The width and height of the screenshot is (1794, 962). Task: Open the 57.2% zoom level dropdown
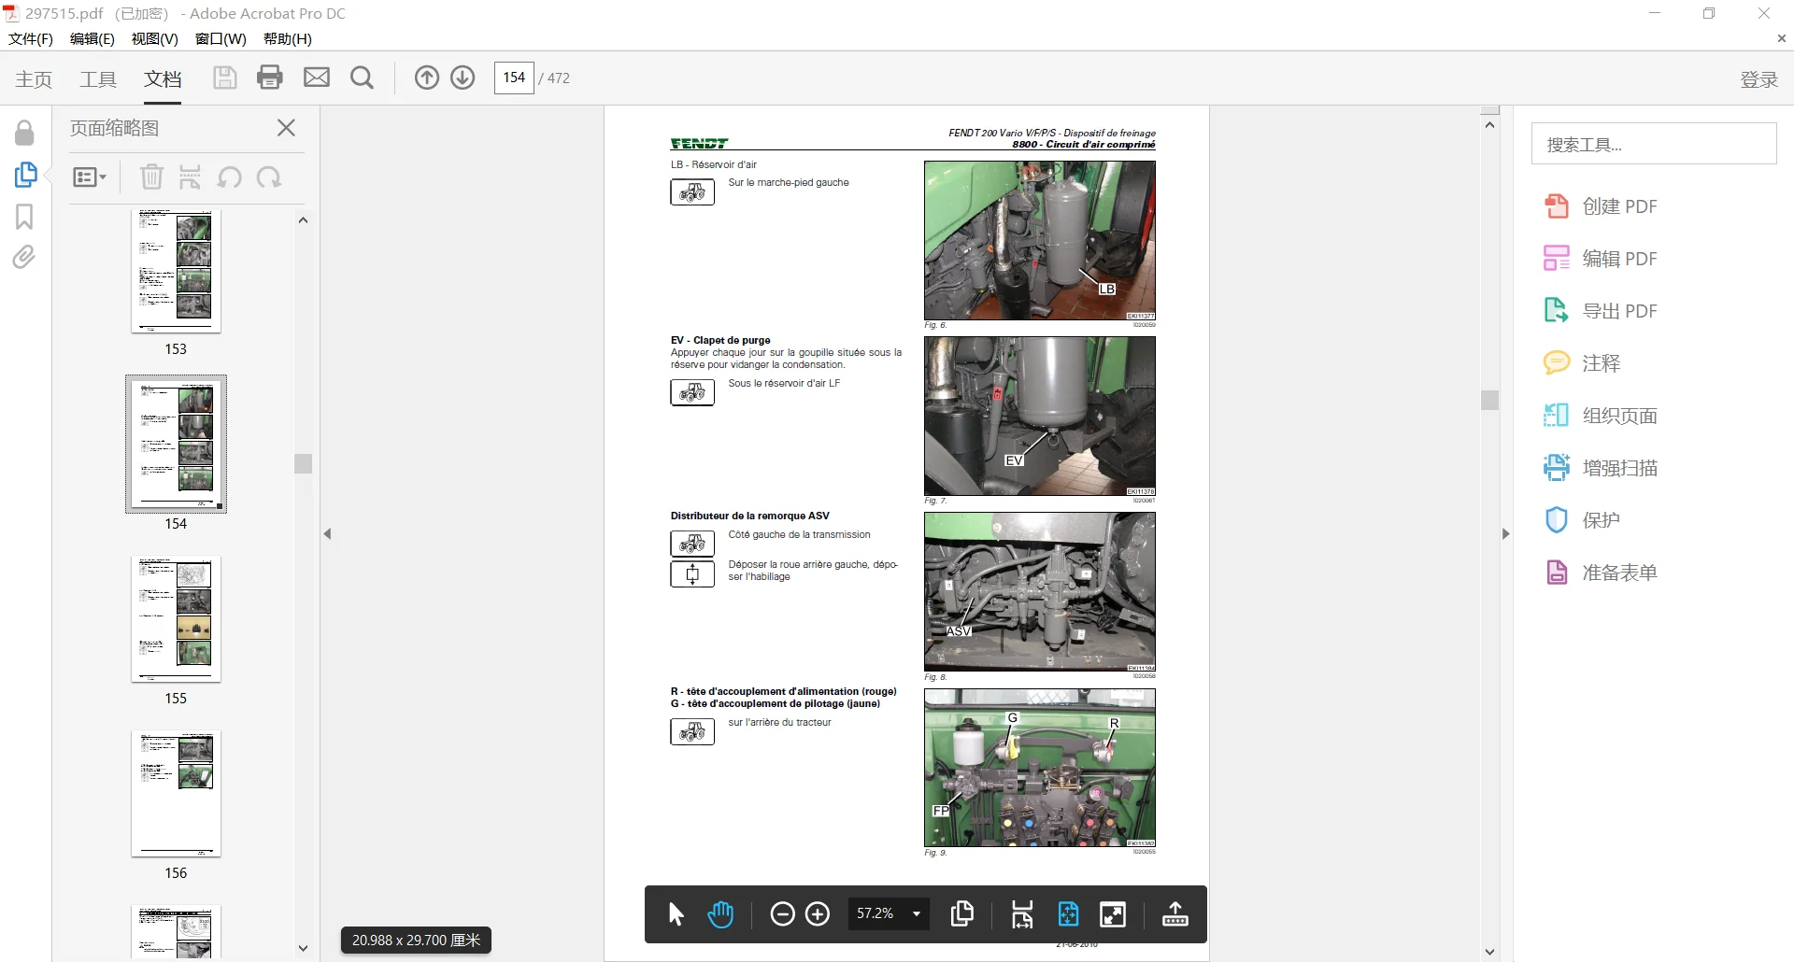pos(889,913)
